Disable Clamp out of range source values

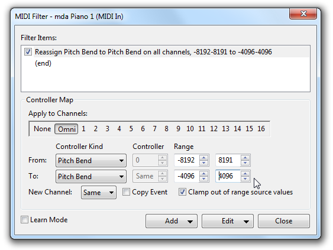182,192
